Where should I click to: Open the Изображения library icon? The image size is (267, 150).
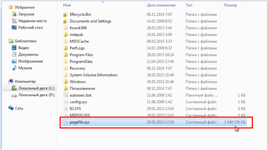click(x=14, y=61)
